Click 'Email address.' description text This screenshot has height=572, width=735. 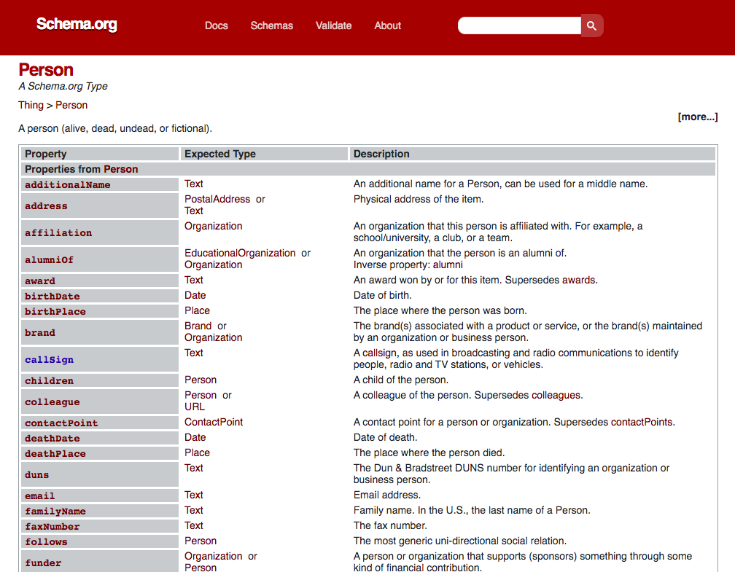pyautogui.click(x=387, y=495)
